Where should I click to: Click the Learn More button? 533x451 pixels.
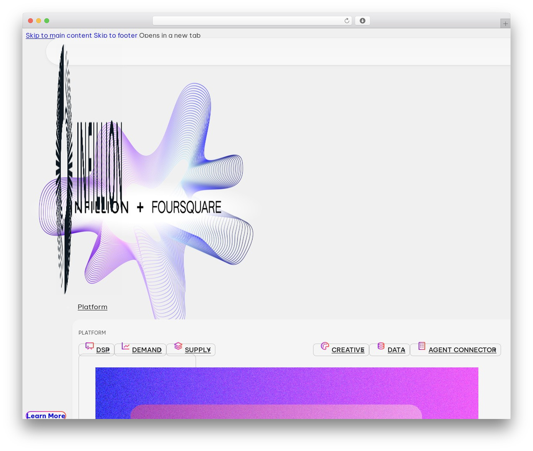[x=46, y=416]
